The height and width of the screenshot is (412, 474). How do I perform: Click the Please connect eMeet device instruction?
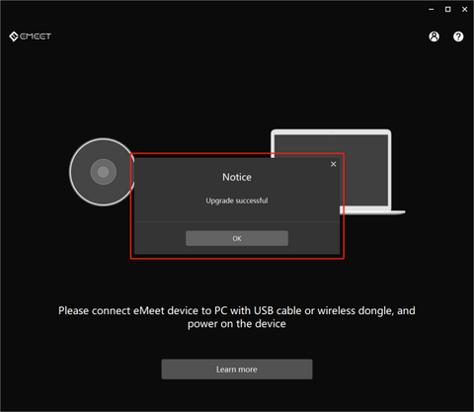(237, 310)
